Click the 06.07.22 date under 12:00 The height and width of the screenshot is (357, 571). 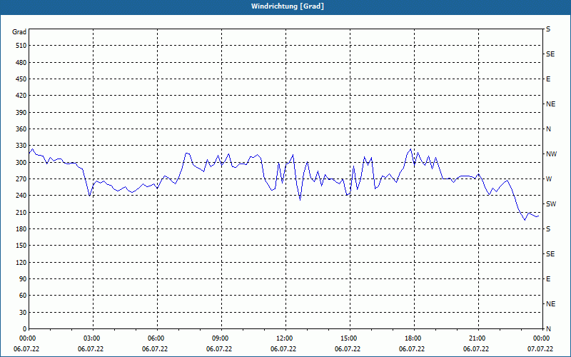[283, 349]
